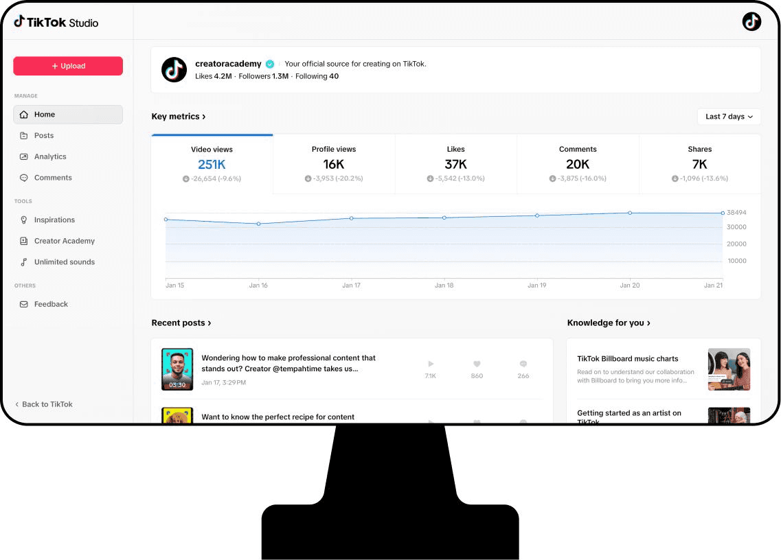The height and width of the screenshot is (560, 781).
Task: Click the heart icon showing 860
Action: 477,364
